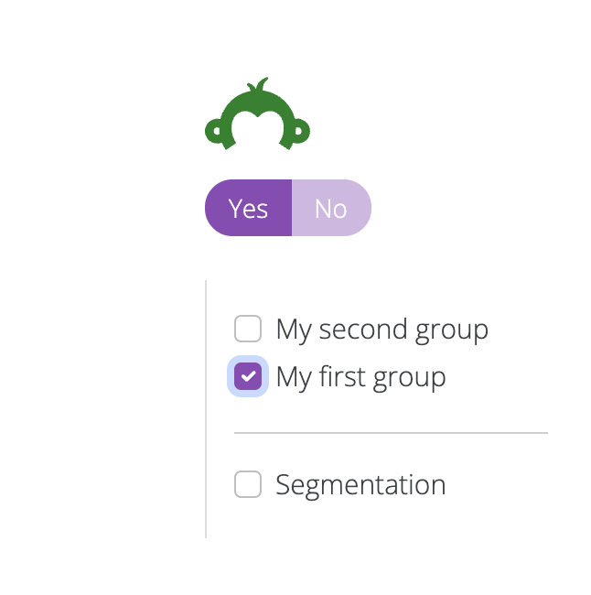Image resolution: width=591 pixels, height=595 pixels.
Task: Select the Yes option
Action: click(248, 208)
